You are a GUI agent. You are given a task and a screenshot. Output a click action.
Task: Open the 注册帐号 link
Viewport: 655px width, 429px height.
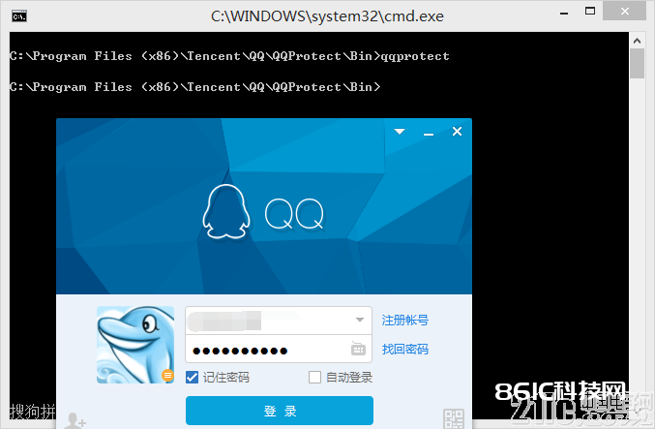point(404,321)
